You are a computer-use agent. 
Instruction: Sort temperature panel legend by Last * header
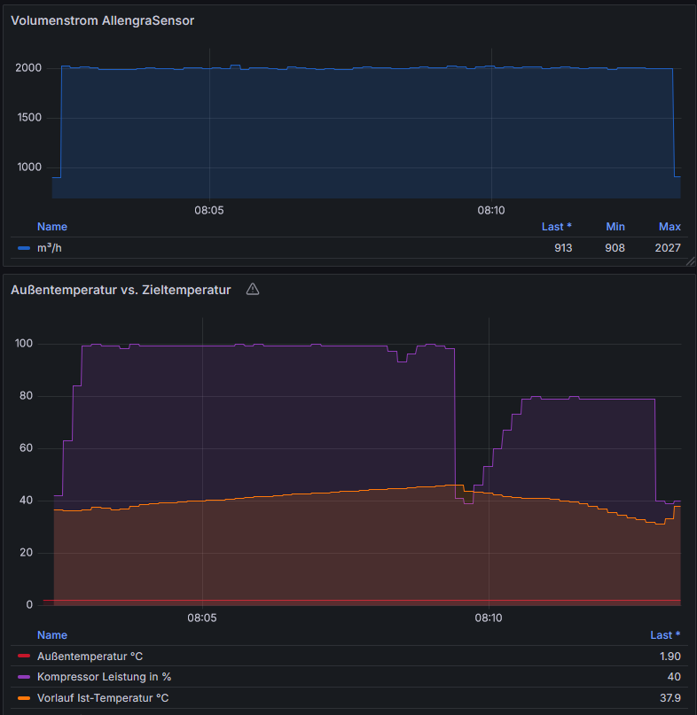point(665,635)
